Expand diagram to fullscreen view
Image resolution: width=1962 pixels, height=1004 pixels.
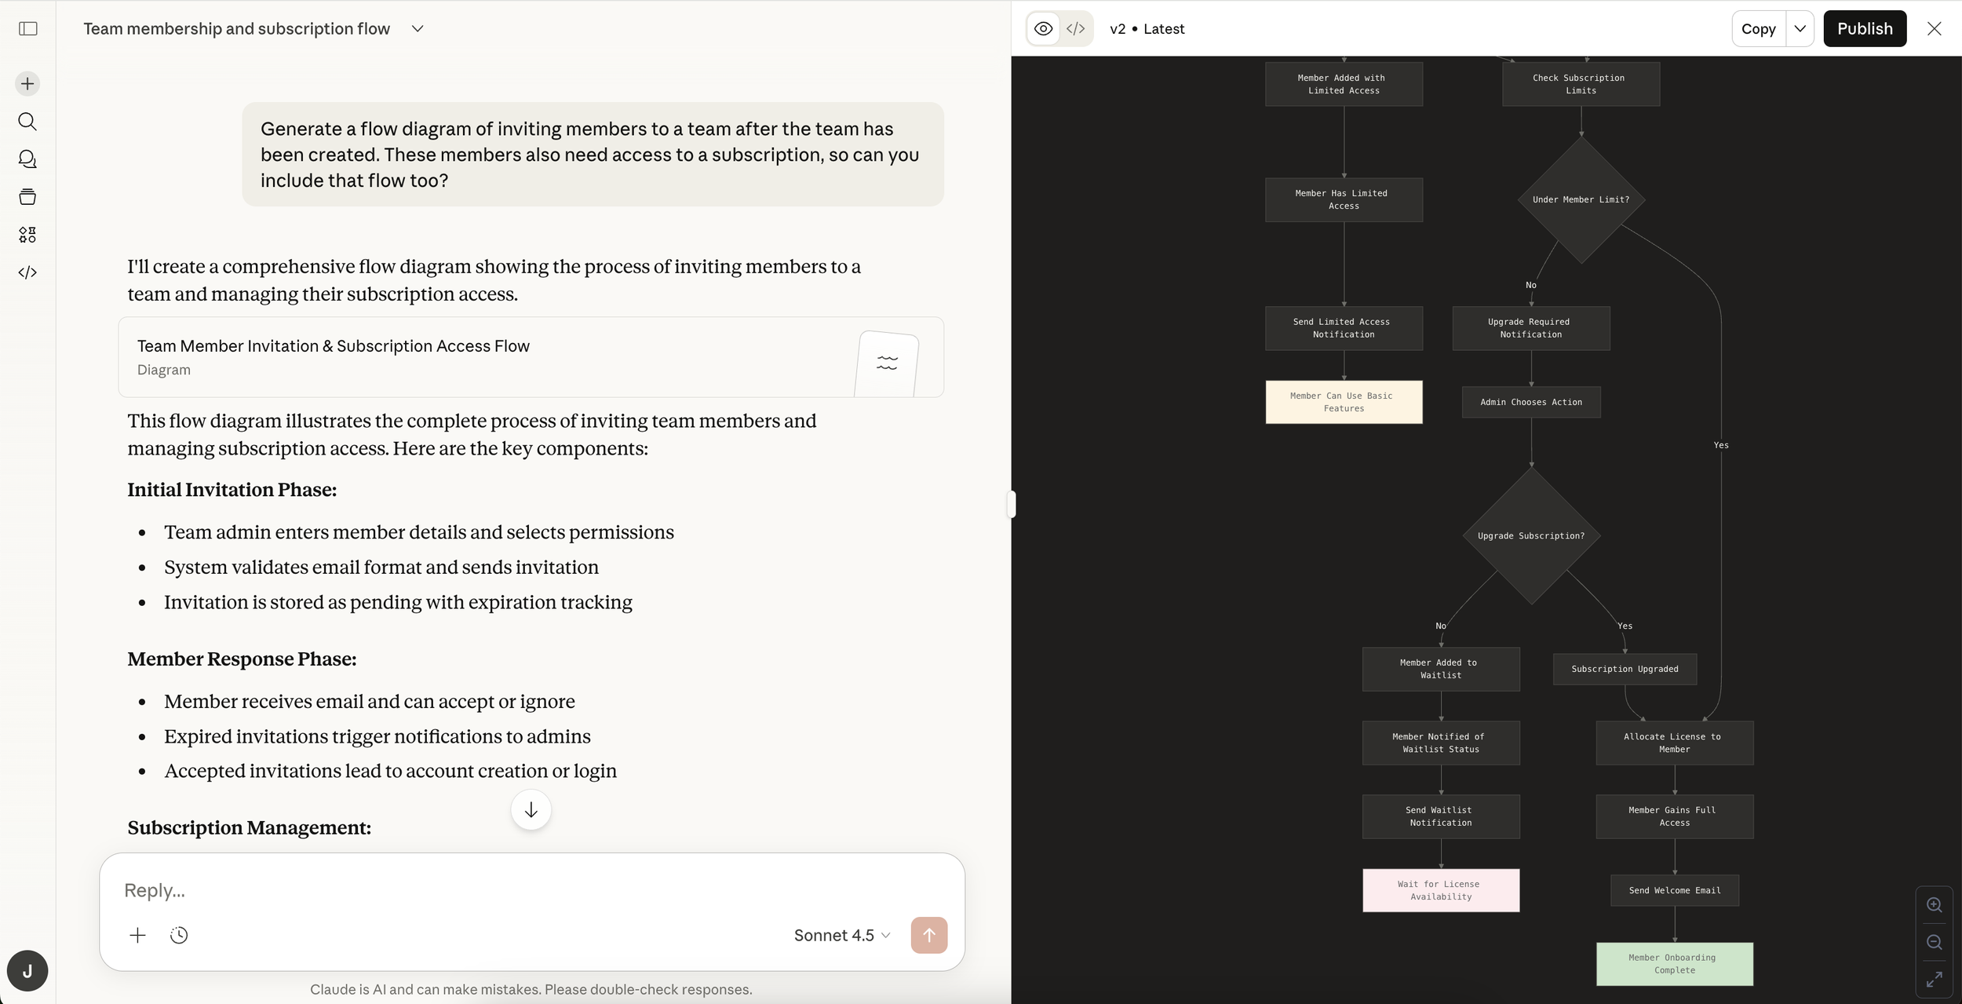pyautogui.click(x=1935, y=980)
